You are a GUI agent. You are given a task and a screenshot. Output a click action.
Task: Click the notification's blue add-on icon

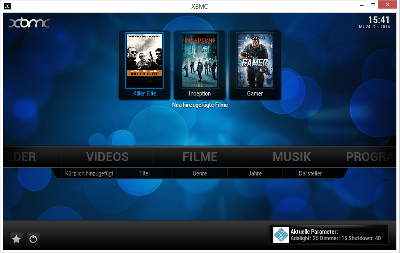point(281,235)
